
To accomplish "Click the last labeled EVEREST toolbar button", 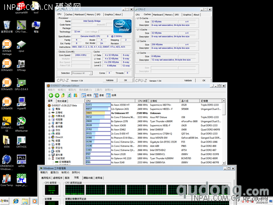I will (111, 95).
